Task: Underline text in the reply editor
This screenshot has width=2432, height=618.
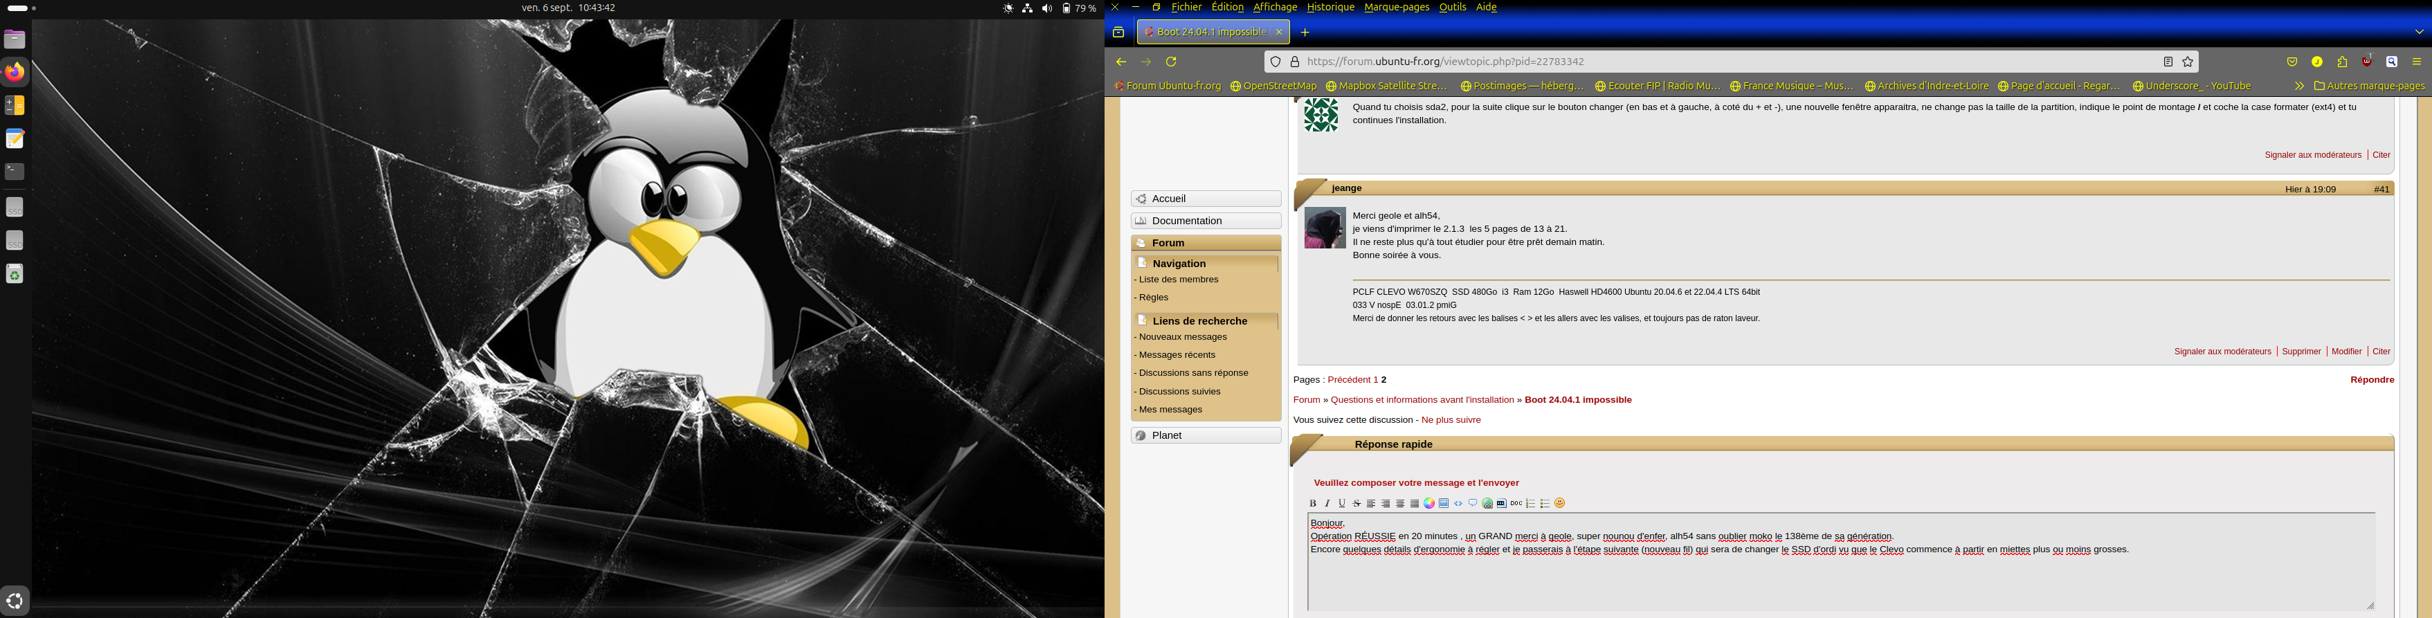Action: tap(1341, 504)
